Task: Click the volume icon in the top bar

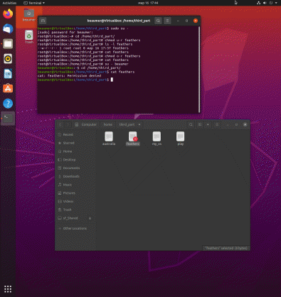Action: pos(265,3)
